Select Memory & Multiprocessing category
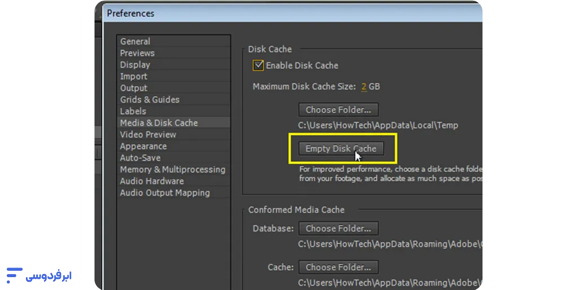Viewport: 577px width, 290px height. click(x=172, y=169)
